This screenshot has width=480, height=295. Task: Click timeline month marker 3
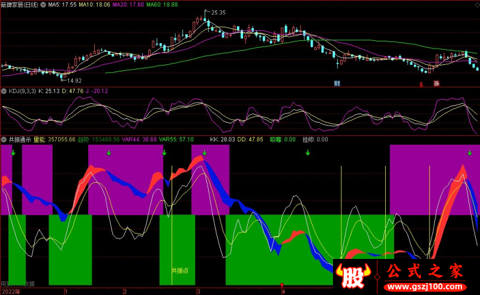(199, 291)
